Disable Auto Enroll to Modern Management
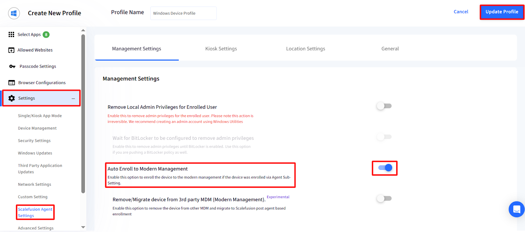Screen dimensions: 525x232 (385, 168)
